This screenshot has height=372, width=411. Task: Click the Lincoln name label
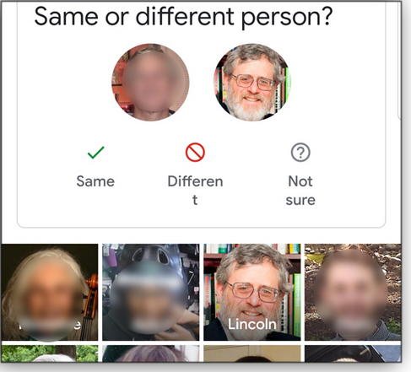tap(252, 324)
